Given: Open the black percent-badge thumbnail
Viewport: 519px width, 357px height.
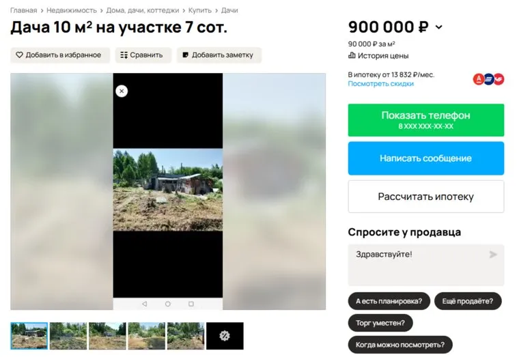Looking at the screenshot, I should [x=225, y=336].
